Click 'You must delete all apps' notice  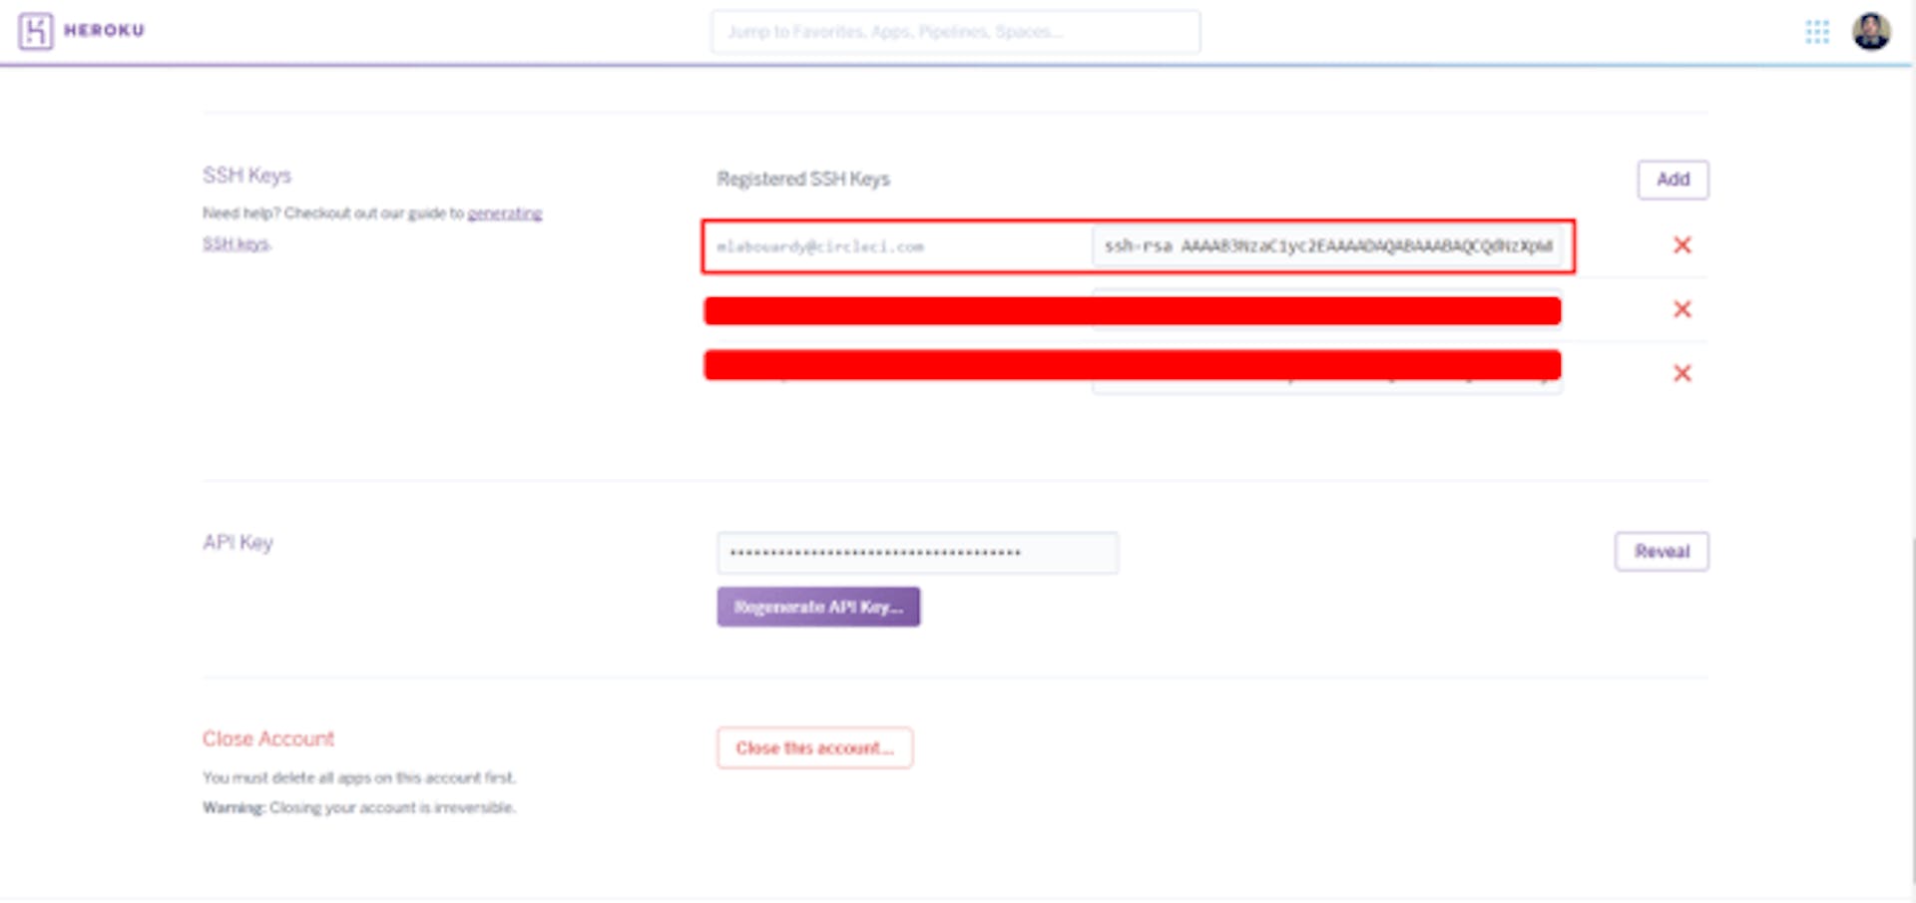tap(359, 778)
